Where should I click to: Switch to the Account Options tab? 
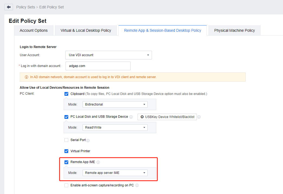click(34, 30)
